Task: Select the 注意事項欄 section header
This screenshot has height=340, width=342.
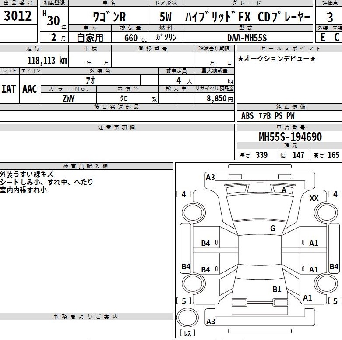Action: (x=116, y=127)
